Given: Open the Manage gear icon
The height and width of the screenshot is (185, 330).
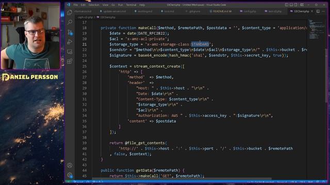Looking at the screenshot, I should [70, 175].
